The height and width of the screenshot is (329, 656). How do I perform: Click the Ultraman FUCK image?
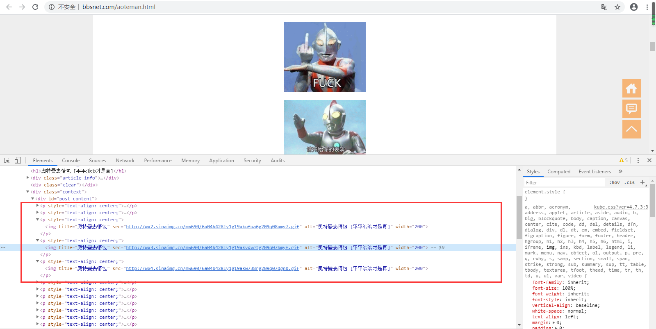point(325,57)
